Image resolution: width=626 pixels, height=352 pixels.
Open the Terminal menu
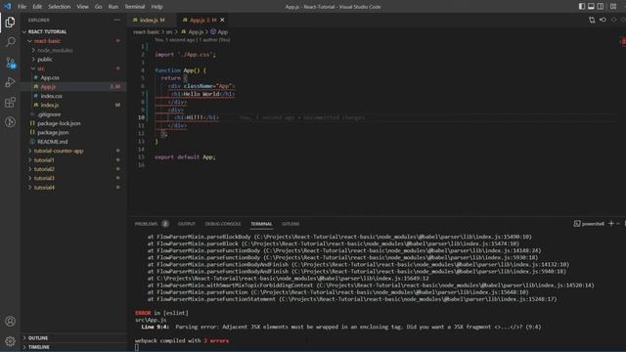[135, 7]
